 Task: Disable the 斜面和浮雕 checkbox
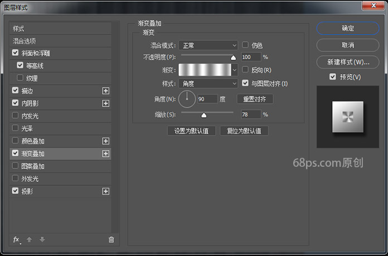tap(15, 53)
